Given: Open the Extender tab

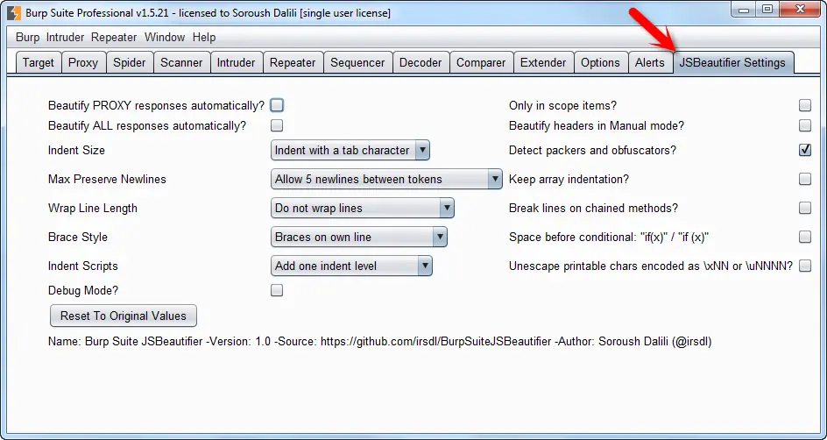Looking at the screenshot, I should 543,62.
